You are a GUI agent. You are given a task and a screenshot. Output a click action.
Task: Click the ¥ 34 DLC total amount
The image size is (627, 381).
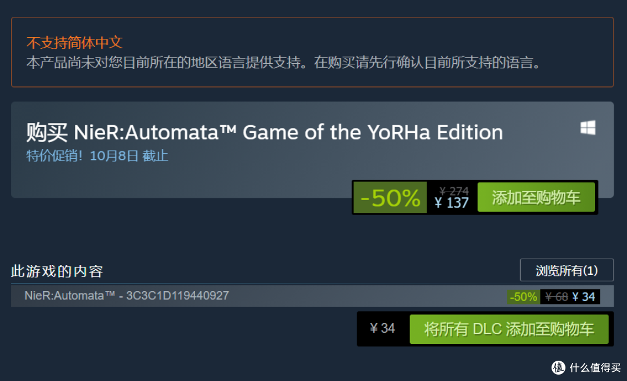click(x=382, y=328)
